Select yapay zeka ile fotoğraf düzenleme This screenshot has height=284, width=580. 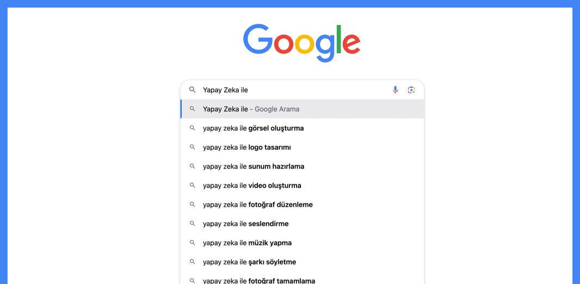[x=302, y=205]
